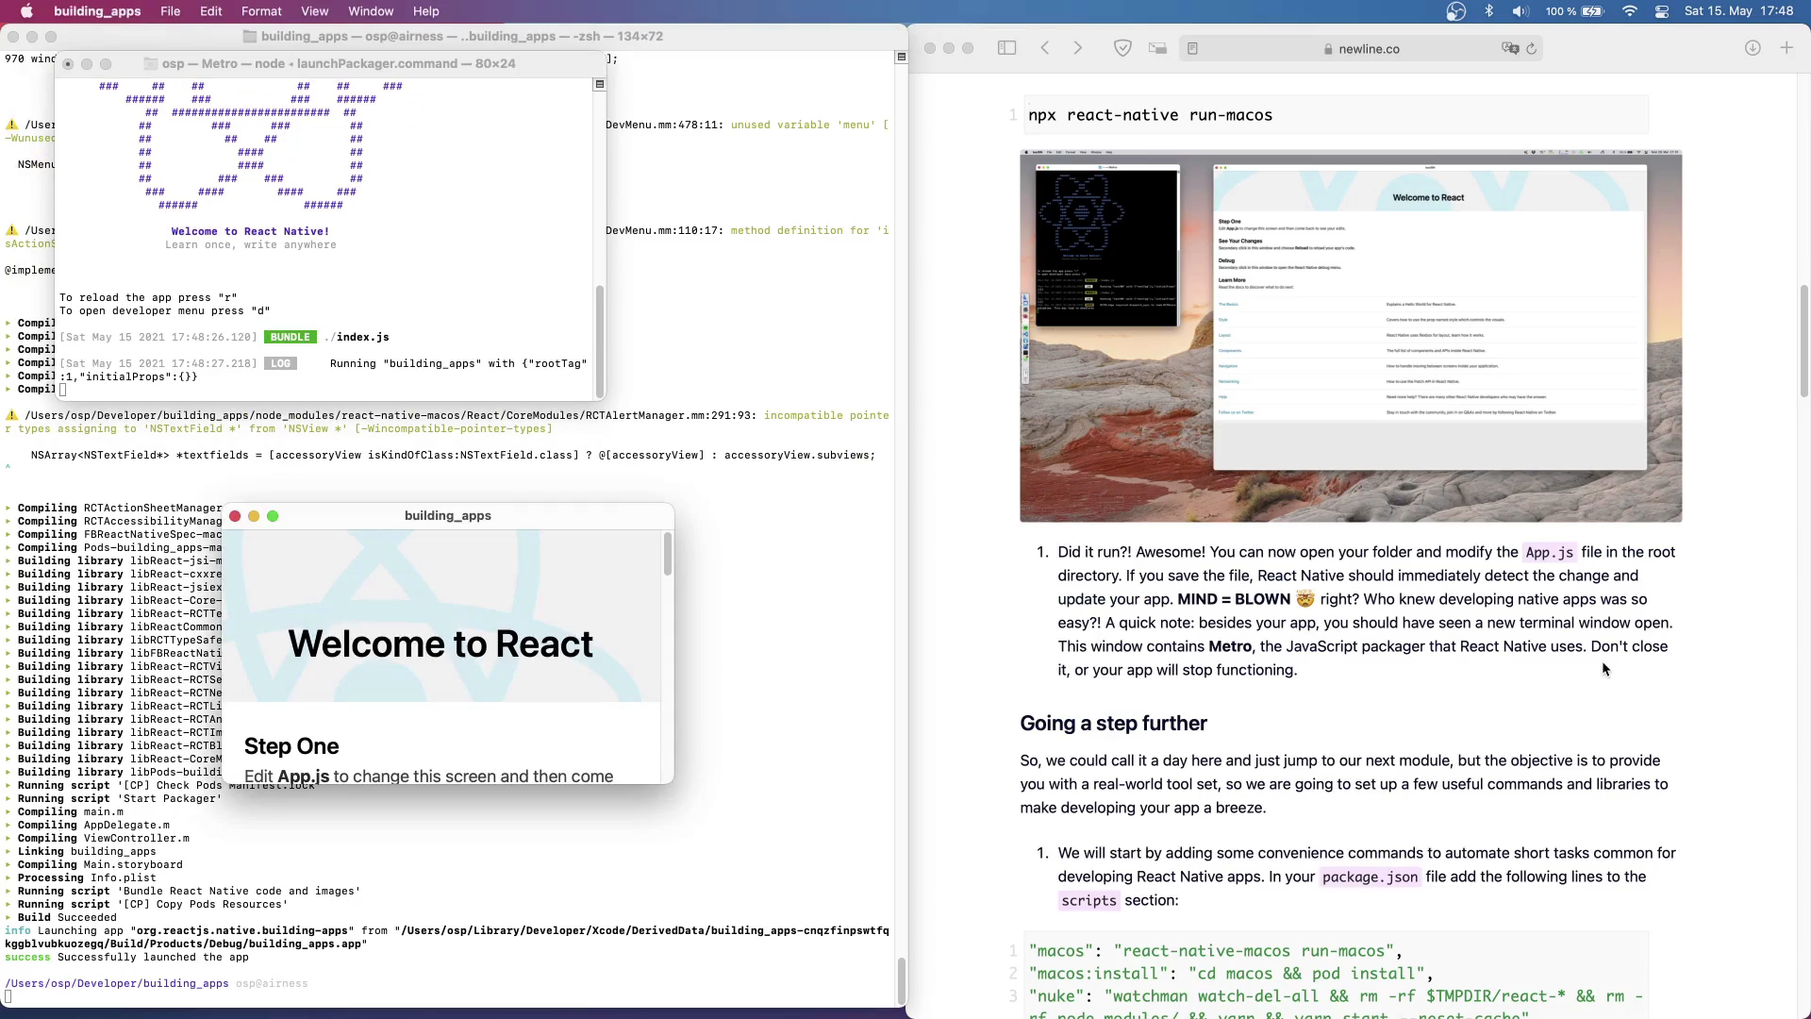Show Reader view in address bar
The height and width of the screenshot is (1019, 1811).
(x=1192, y=48)
